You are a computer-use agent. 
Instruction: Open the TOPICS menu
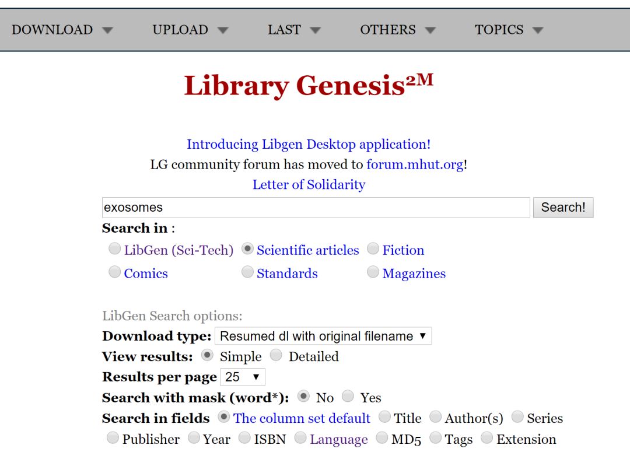tap(509, 30)
